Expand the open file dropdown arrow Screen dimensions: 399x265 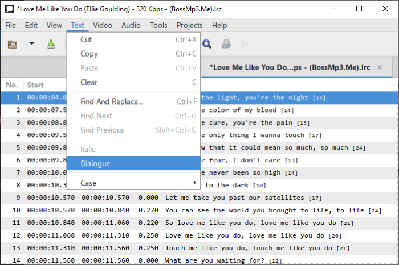31,43
